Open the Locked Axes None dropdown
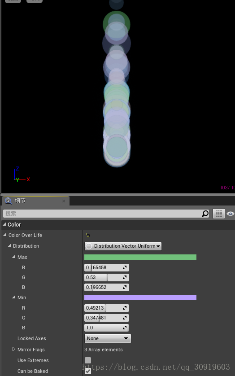235x376 pixels. (108, 338)
